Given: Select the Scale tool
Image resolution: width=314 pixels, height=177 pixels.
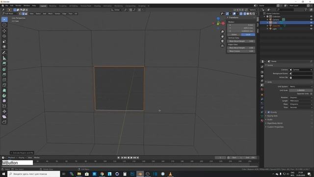Looking at the screenshot, I should (x=4, y=41).
